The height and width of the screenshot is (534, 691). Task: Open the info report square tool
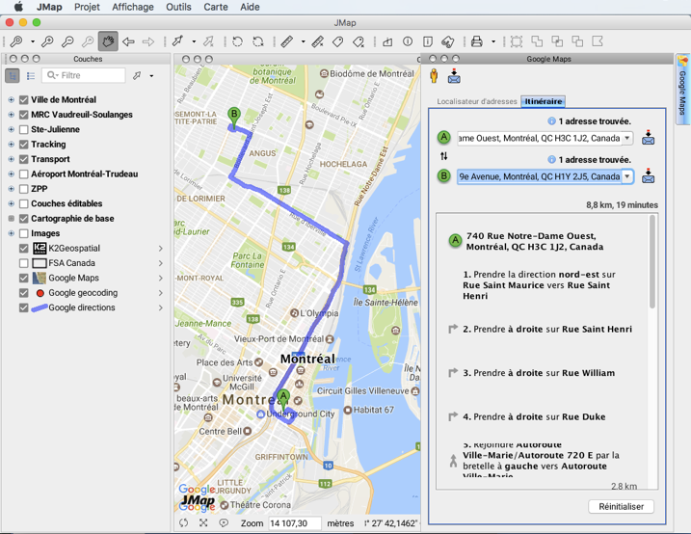tap(428, 41)
